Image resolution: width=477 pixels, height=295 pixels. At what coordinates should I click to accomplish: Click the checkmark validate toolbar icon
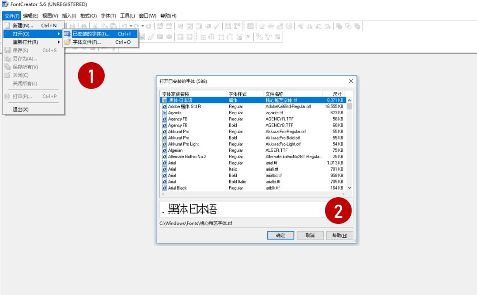tap(216, 26)
